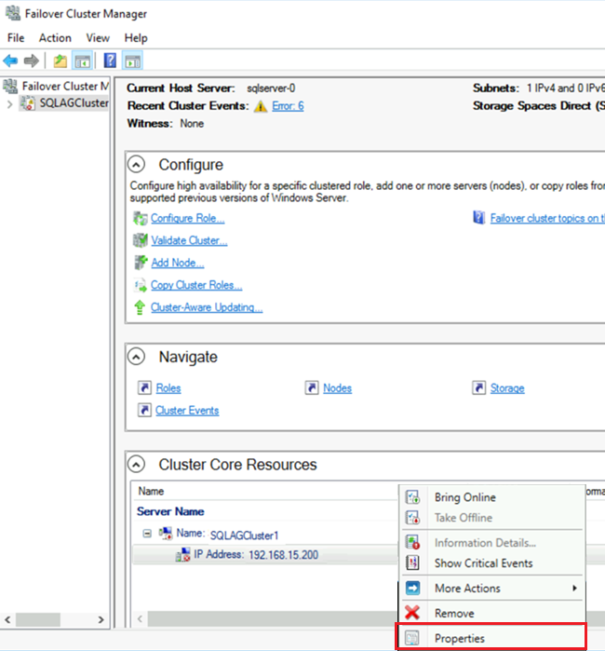The image size is (605, 651).
Task: Click the Copy Cluster Roles icon
Action: (x=141, y=285)
